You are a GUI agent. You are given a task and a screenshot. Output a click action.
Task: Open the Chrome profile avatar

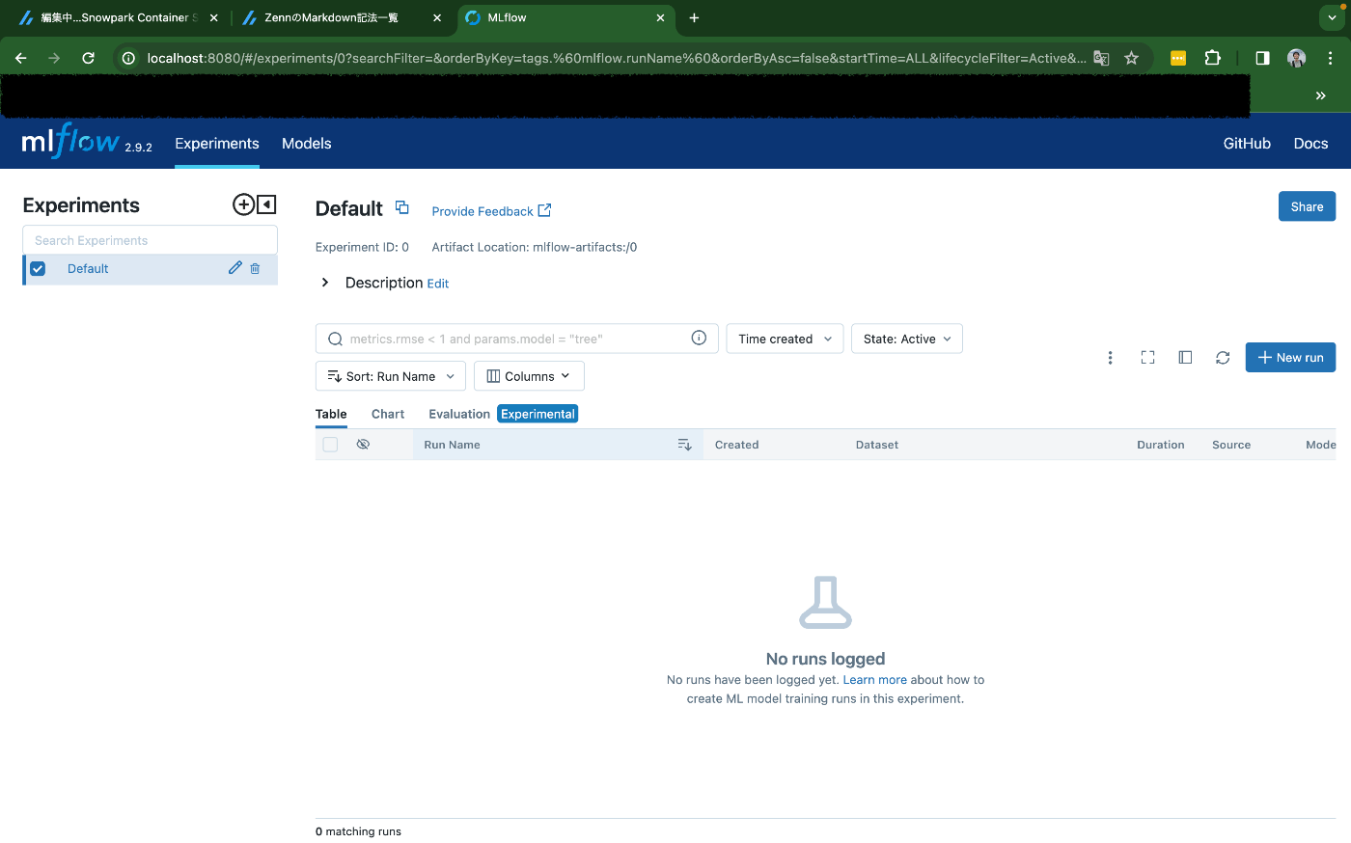tap(1296, 58)
